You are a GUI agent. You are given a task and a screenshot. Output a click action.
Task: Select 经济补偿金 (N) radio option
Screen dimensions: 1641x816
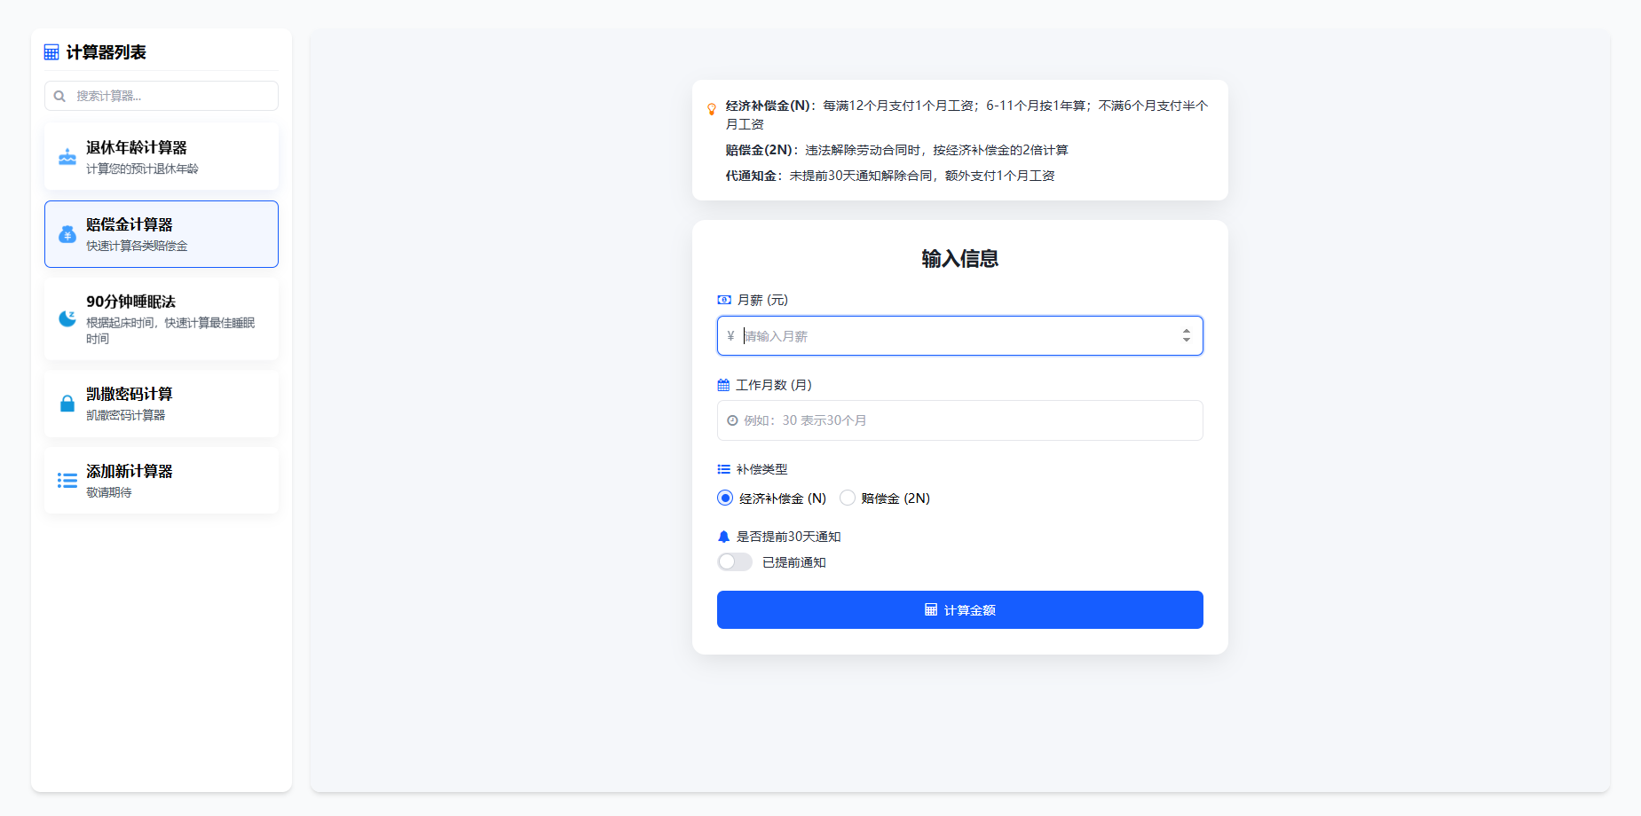725,498
